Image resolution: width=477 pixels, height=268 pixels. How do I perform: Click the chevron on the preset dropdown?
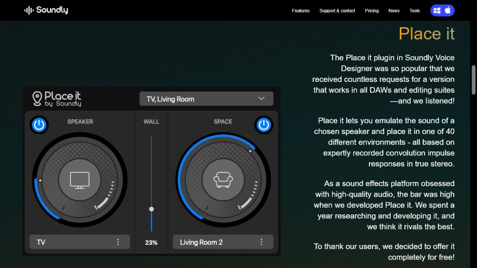(261, 99)
